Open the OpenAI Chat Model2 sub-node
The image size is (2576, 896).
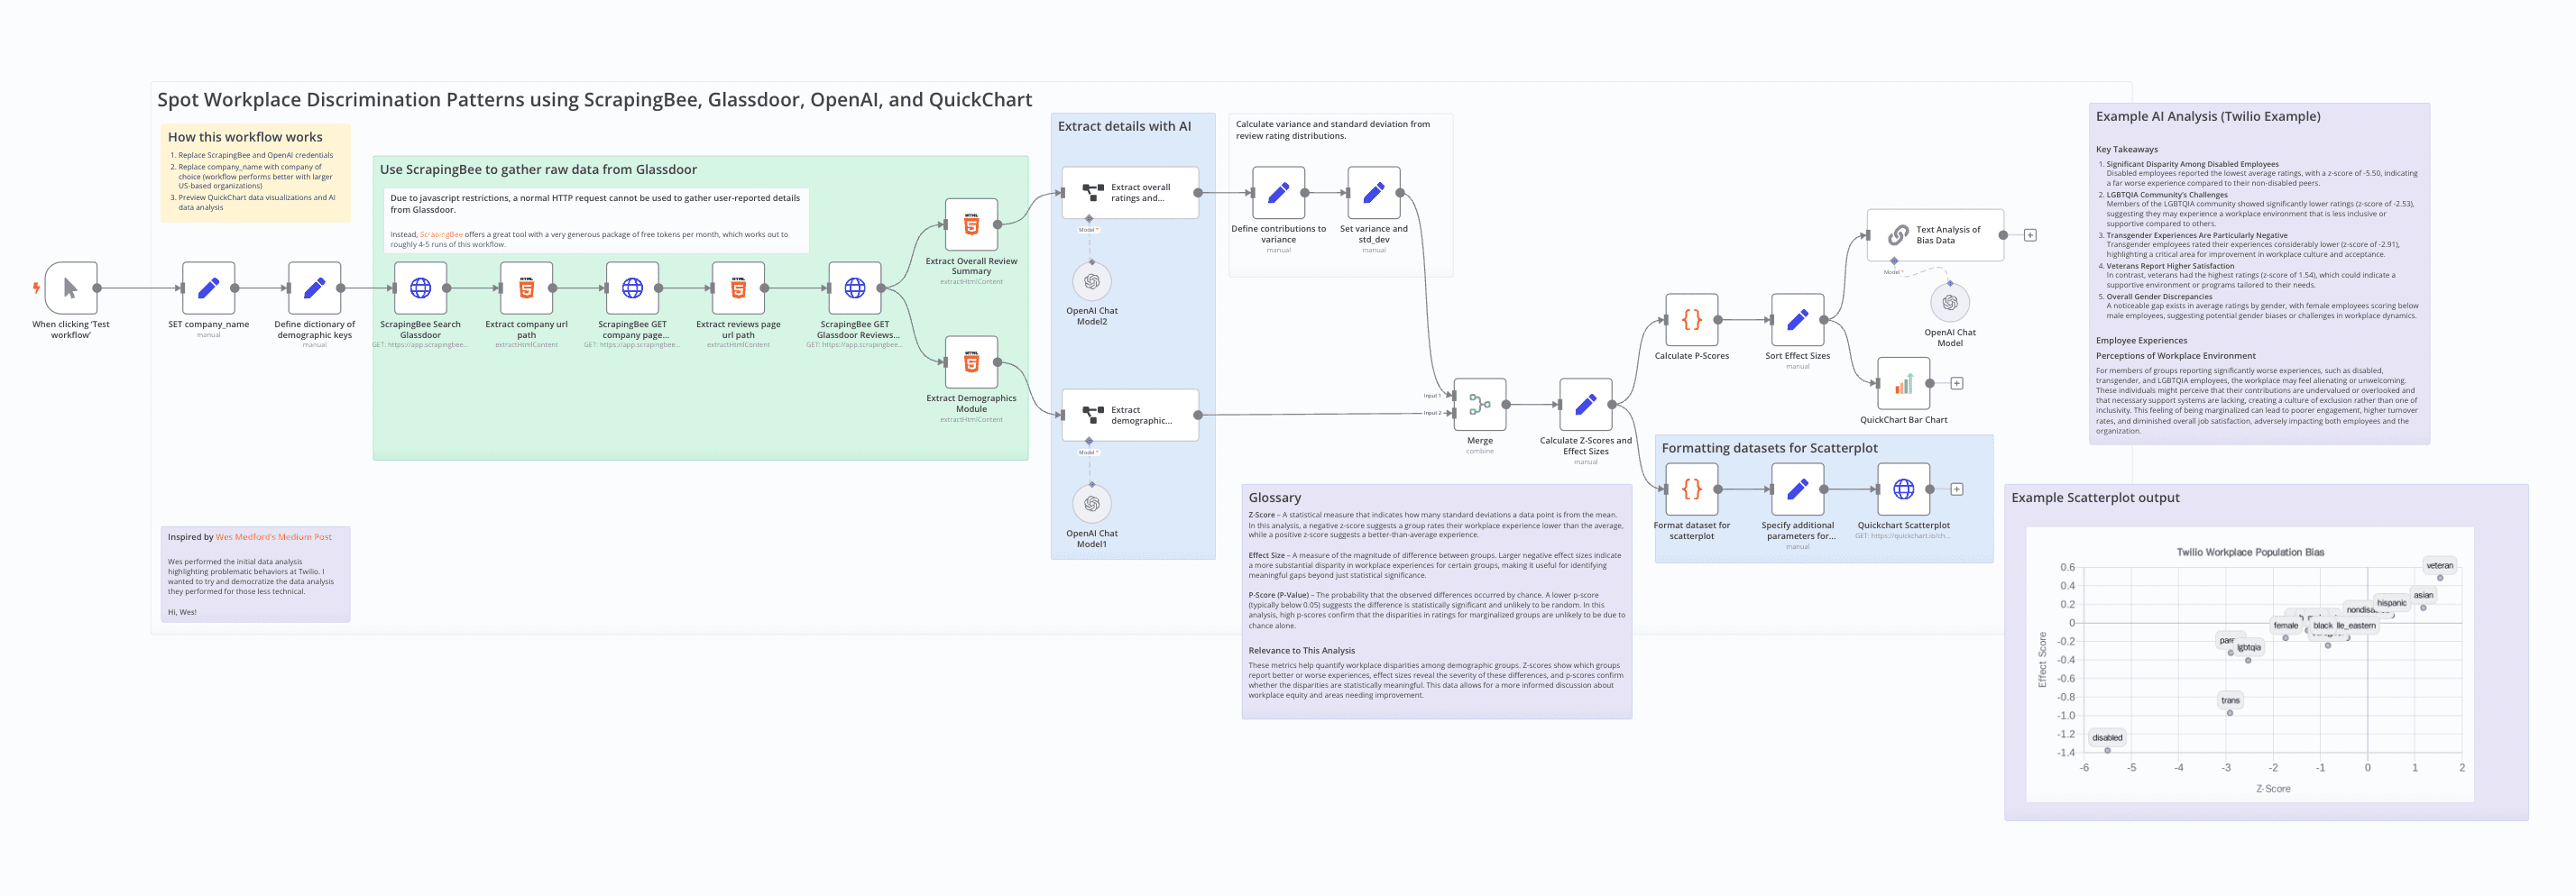(x=1092, y=281)
